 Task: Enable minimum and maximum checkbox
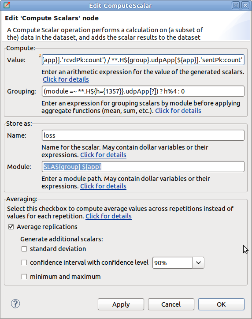click(x=24, y=277)
